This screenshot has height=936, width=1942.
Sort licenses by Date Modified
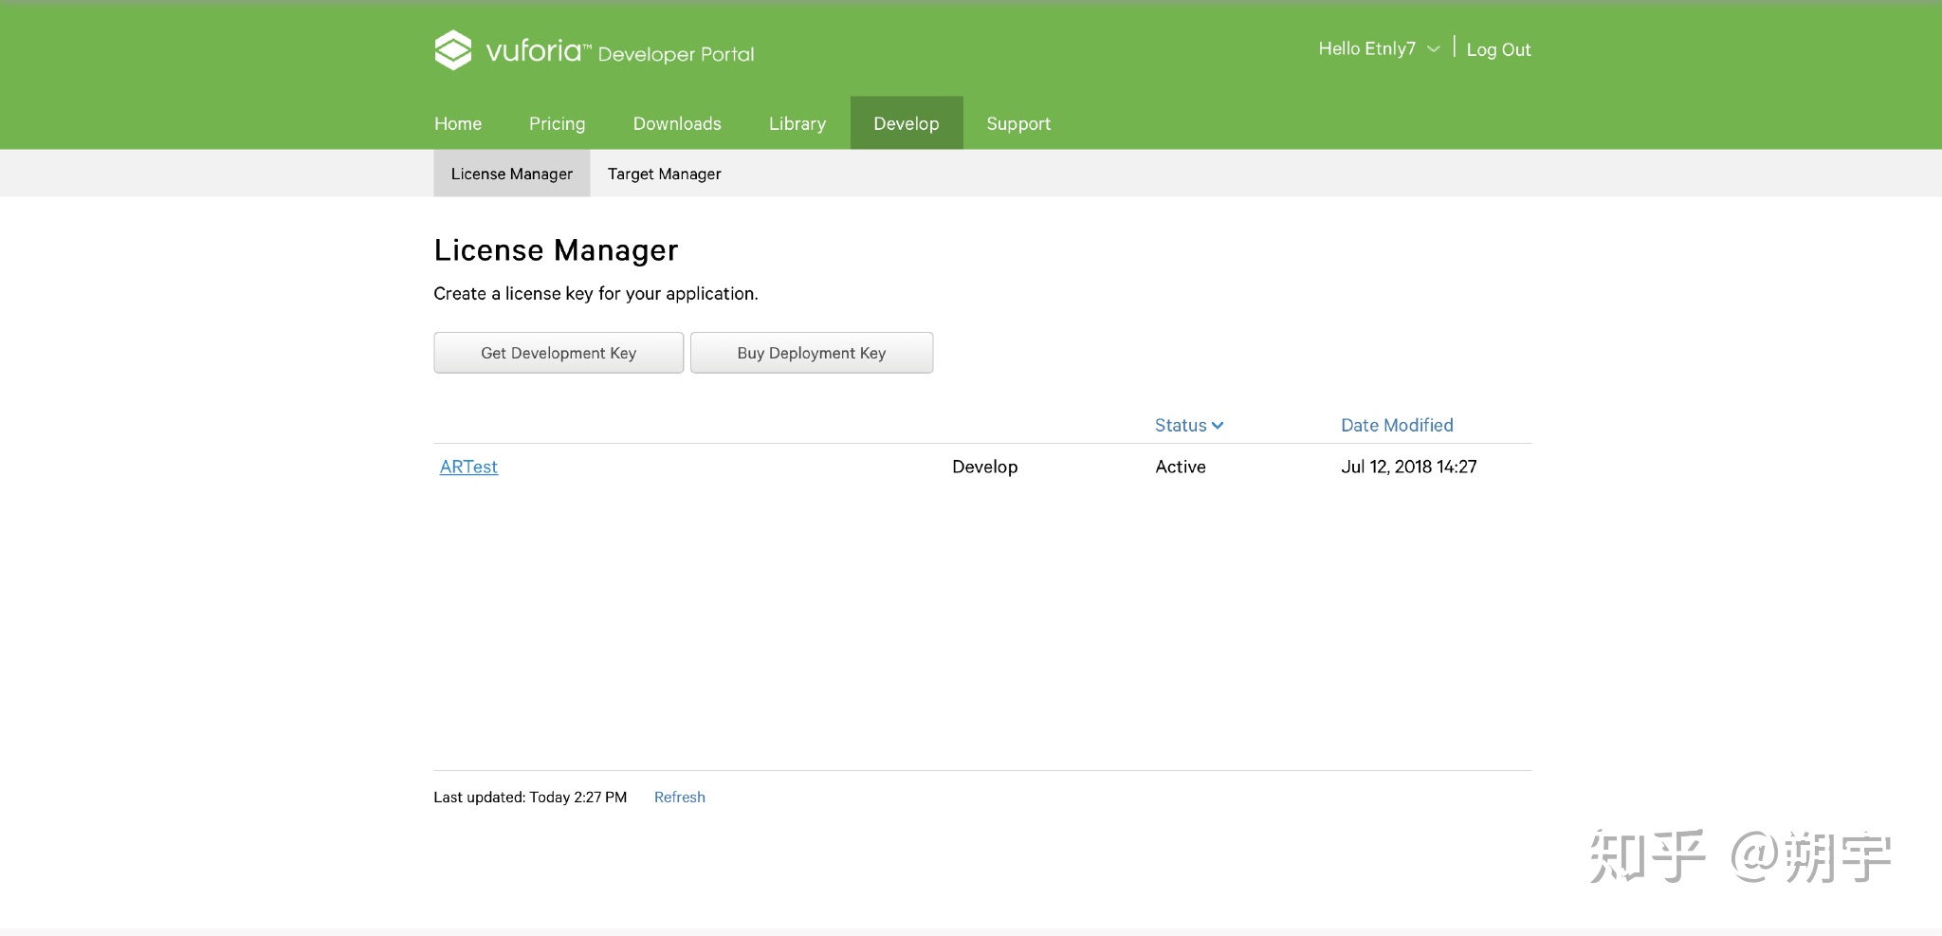pyautogui.click(x=1397, y=425)
